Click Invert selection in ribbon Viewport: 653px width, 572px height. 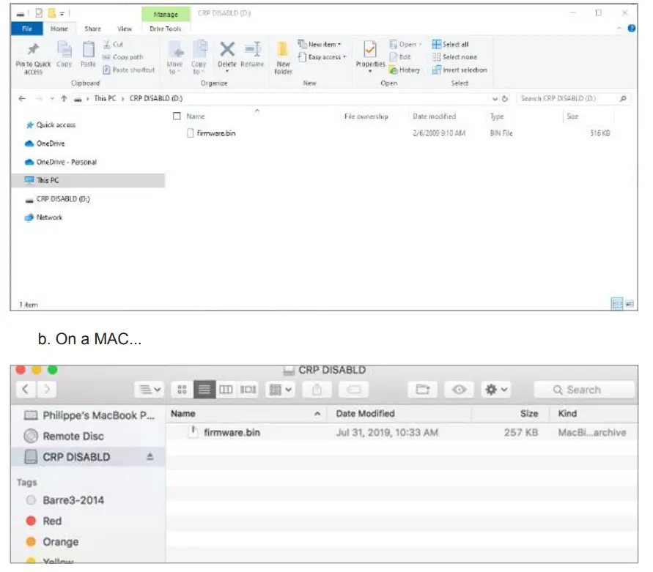point(460,70)
